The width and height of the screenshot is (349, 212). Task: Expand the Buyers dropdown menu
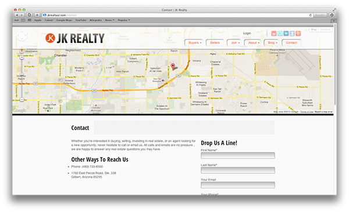(x=195, y=43)
